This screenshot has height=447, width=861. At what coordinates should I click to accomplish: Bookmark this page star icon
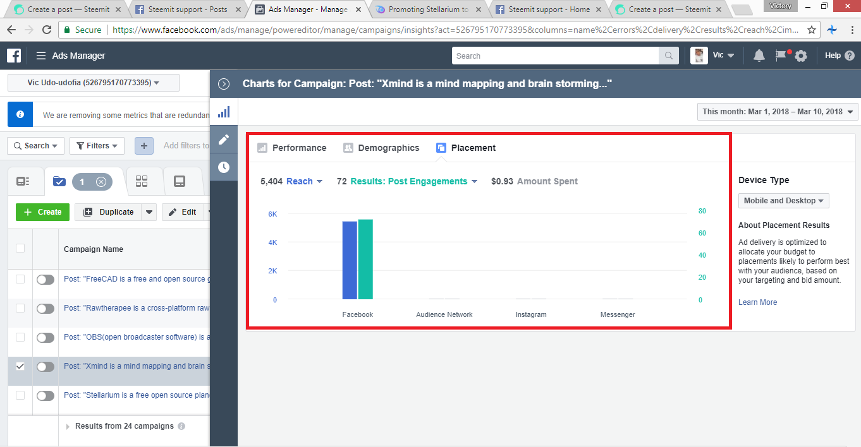[x=812, y=30]
